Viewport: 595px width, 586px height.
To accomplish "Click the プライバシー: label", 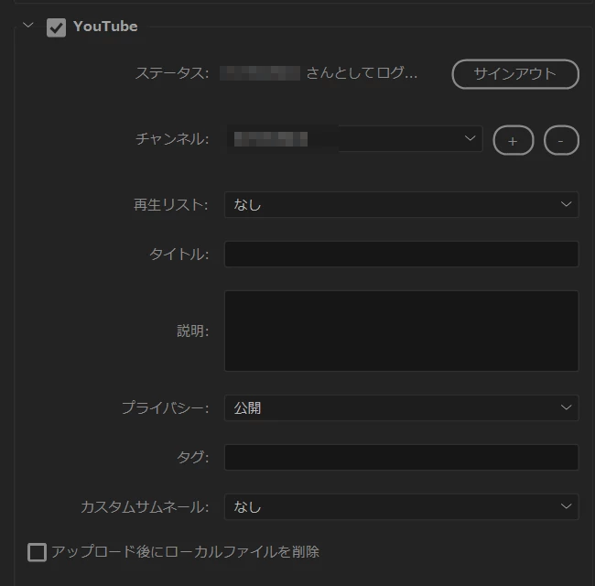I will click(165, 408).
